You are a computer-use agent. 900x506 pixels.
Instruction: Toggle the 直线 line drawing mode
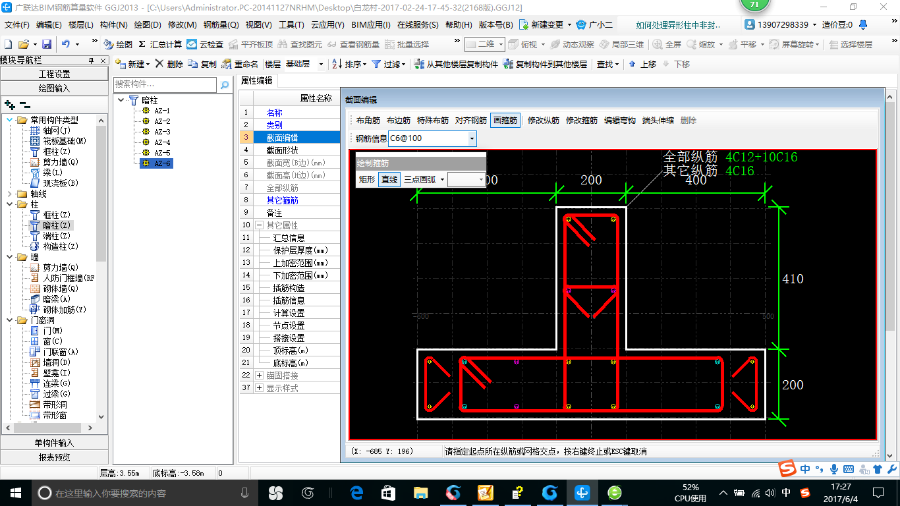tap(389, 179)
